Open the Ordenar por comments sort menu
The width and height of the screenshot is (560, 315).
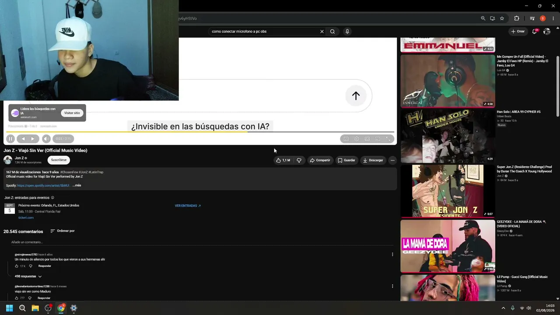pyautogui.click(x=63, y=231)
